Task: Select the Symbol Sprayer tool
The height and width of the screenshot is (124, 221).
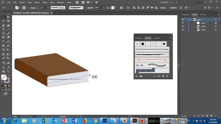Action: tap(3, 63)
